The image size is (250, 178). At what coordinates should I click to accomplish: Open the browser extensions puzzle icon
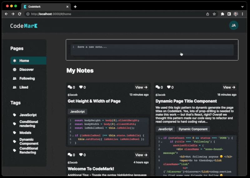pos(222,14)
